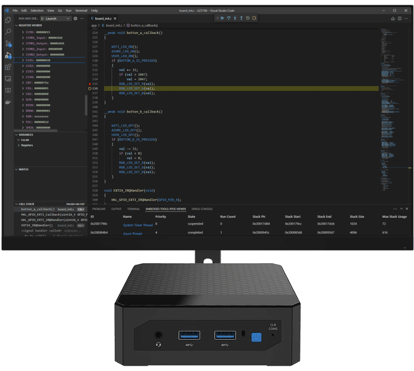This screenshot has height=371, width=414.
Task: Open launch.json with the gear icon
Action: tap(75, 18)
